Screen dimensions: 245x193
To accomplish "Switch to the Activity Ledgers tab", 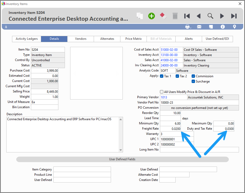I will 26,39.
